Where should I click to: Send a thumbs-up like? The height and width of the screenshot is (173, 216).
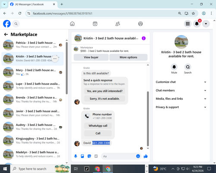[146, 156]
